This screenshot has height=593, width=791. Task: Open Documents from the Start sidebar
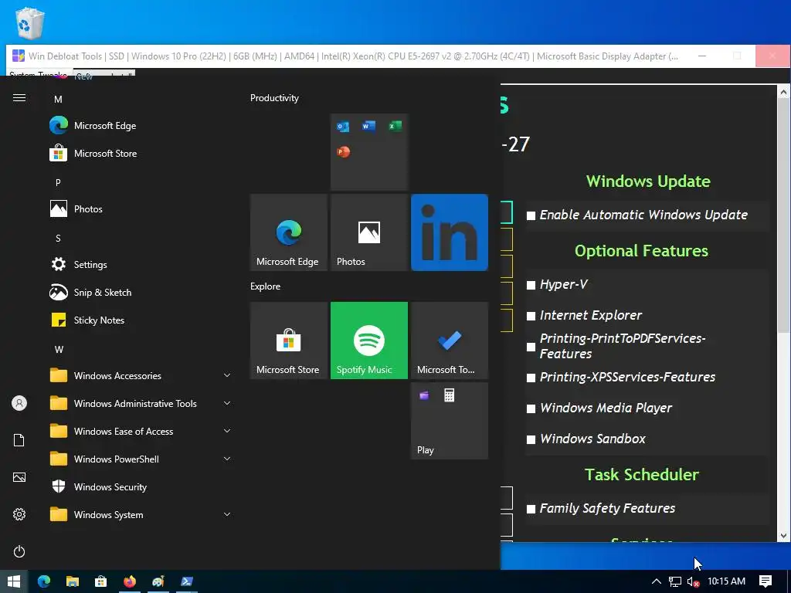[19, 440]
